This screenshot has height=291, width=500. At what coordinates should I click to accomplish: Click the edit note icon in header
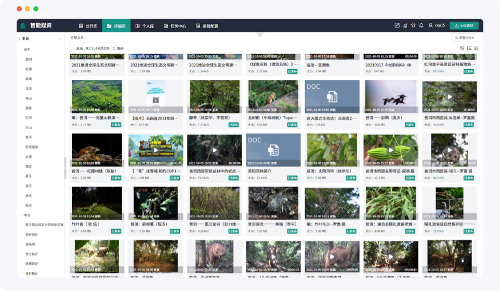397,25
